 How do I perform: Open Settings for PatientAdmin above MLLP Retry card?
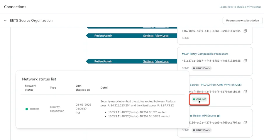coord(148,36)
